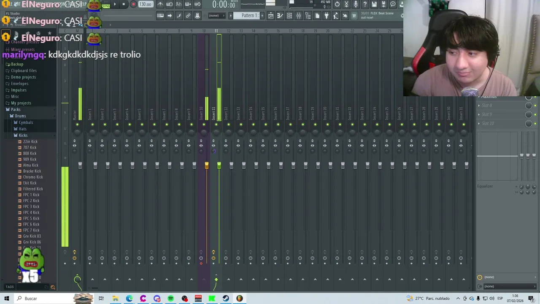540x304 pixels.
Task: Open the shopping cart icon
Action: pyautogui.click(x=354, y=16)
